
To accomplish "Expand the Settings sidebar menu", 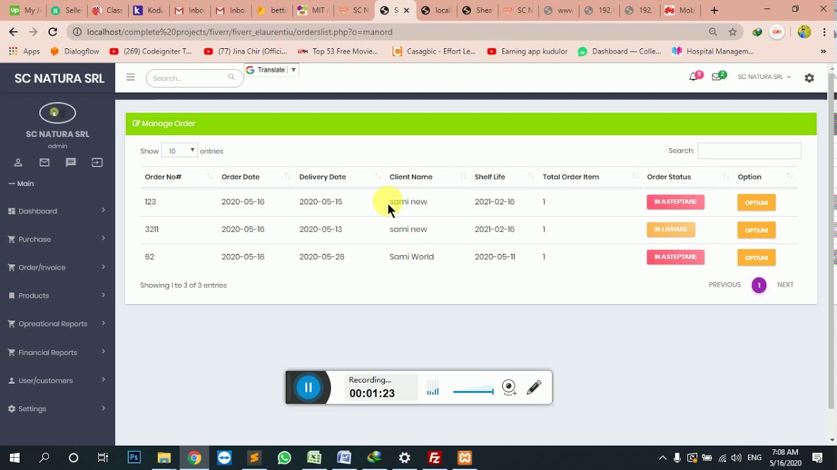I will [x=58, y=409].
